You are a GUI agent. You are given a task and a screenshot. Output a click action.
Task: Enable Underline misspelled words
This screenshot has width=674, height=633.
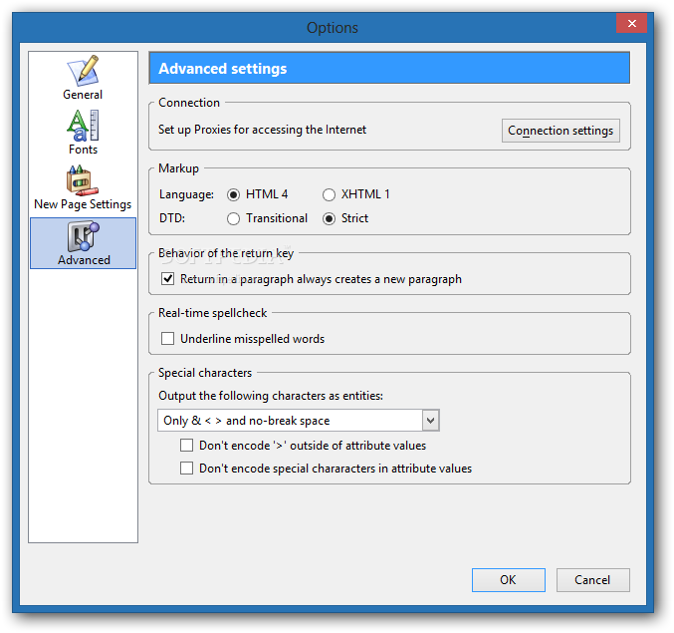click(x=167, y=339)
